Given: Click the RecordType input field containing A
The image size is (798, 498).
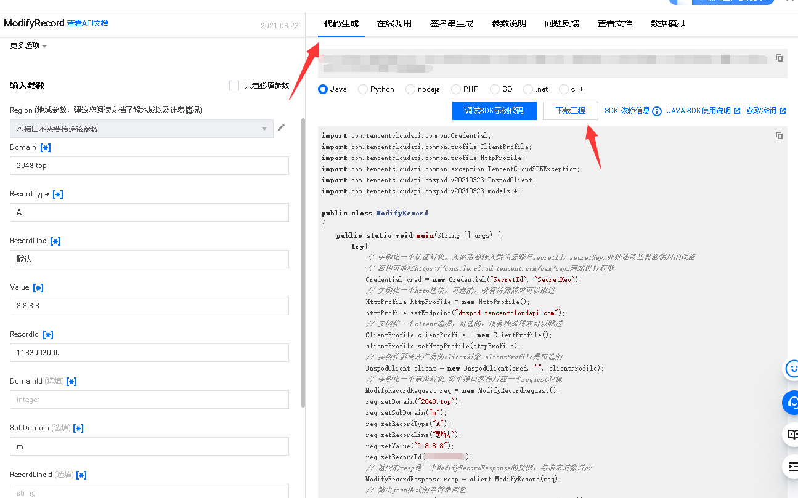Looking at the screenshot, I should point(149,212).
